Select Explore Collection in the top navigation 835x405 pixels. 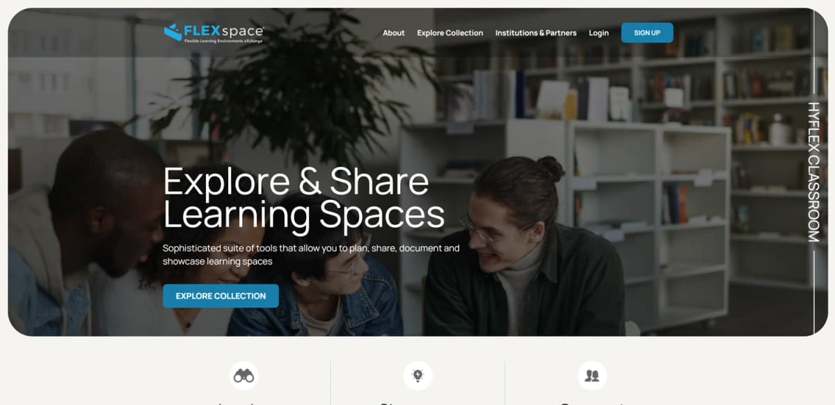[x=450, y=33]
